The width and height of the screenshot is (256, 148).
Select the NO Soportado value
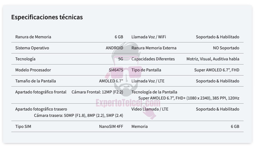226,48
